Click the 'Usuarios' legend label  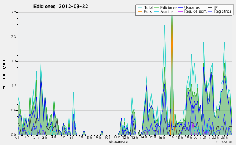point(192,7)
